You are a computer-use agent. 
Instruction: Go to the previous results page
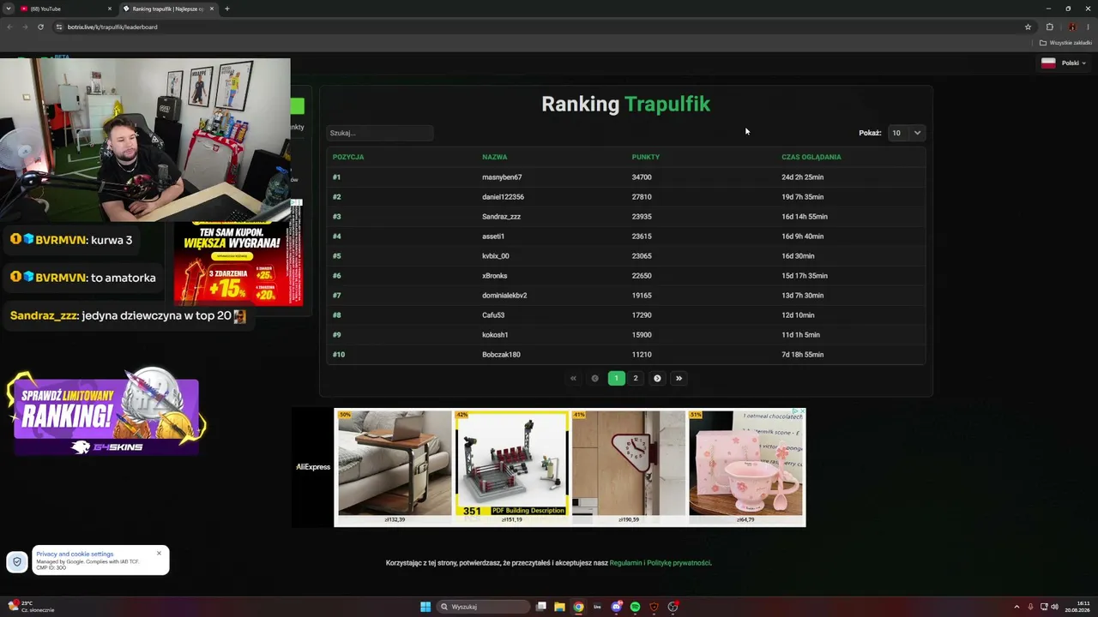click(594, 378)
